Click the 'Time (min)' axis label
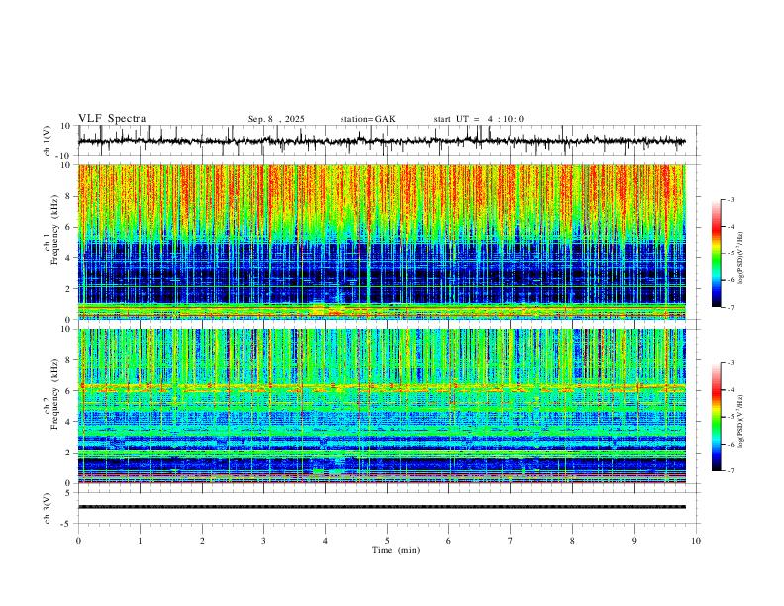 [x=396, y=550]
